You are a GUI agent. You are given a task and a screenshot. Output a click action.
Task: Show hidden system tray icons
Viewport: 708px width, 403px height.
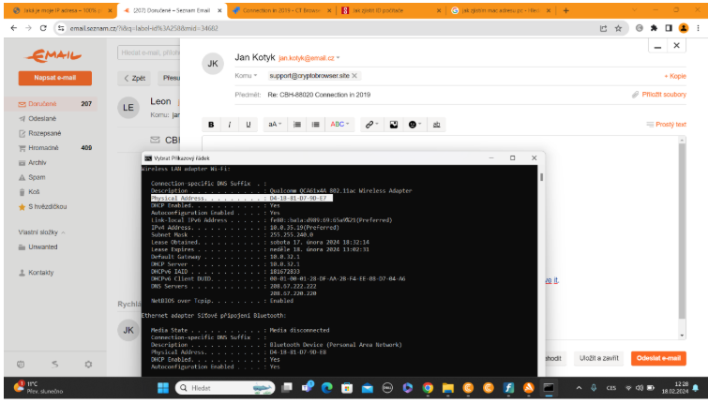click(579, 388)
